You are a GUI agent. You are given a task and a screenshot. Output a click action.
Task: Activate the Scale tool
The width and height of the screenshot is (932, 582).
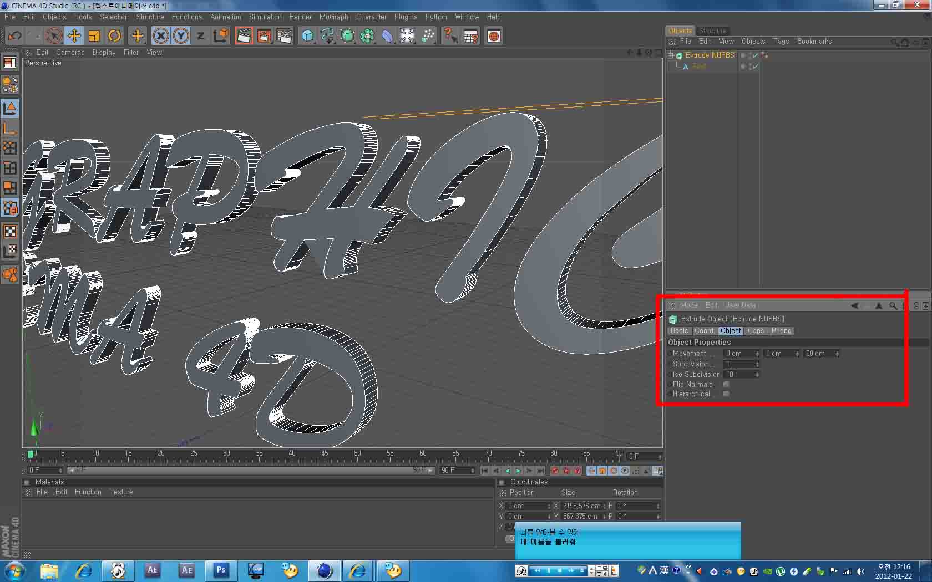[x=94, y=36]
